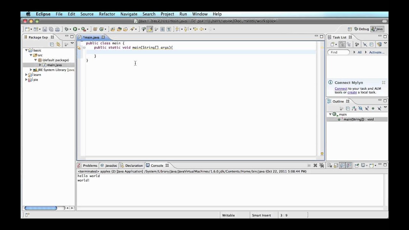Dismiss the Connect Mylyn notice
Viewport: 409px width, 230px height.
click(x=383, y=82)
